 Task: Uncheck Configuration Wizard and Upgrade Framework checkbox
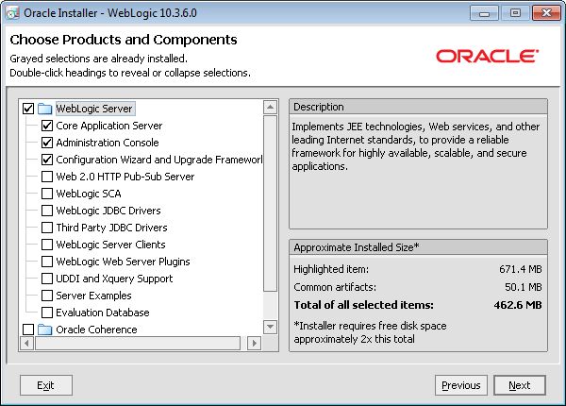coord(47,160)
